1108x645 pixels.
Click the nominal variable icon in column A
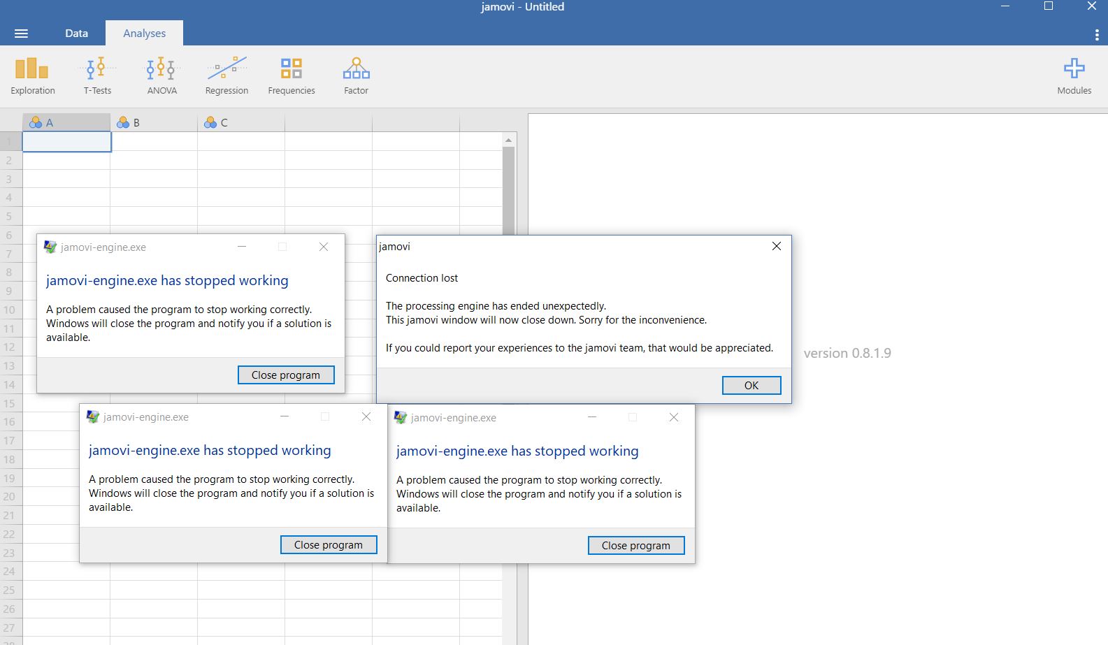tap(36, 122)
